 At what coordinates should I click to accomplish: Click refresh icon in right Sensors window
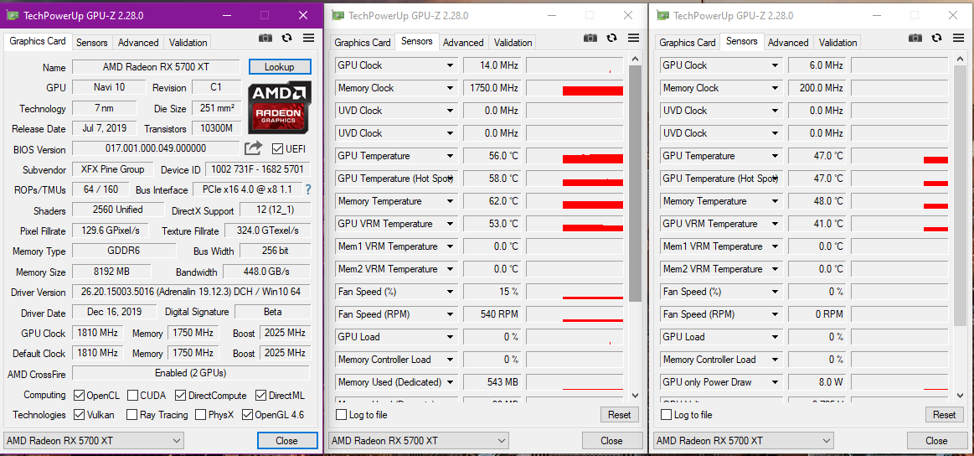pyautogui.click(x=936, y=38)
